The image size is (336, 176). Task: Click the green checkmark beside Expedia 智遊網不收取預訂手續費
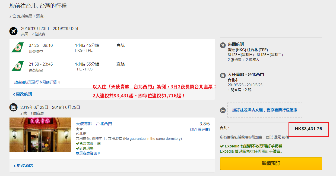click(222, 146)
